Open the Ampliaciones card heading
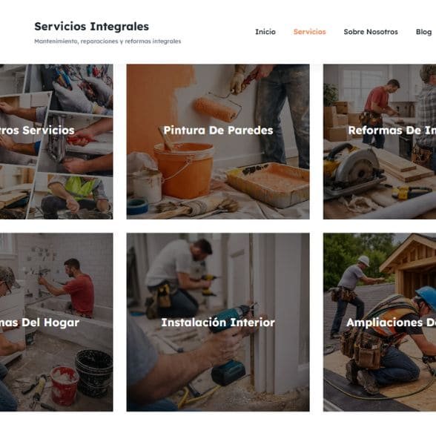Screen dimensions: 436x436 pyautogui.click(x=392, y=323)
